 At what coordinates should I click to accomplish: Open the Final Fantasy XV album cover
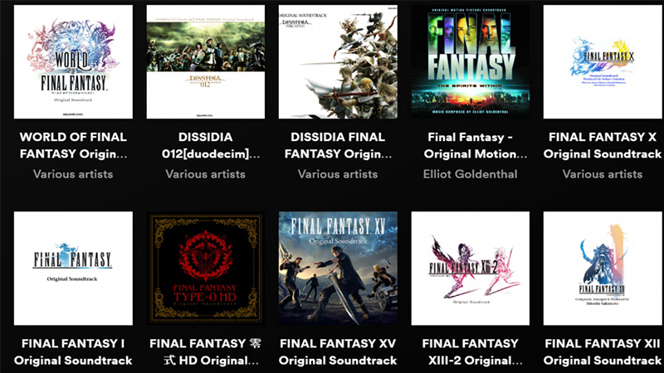pos(338,269)
